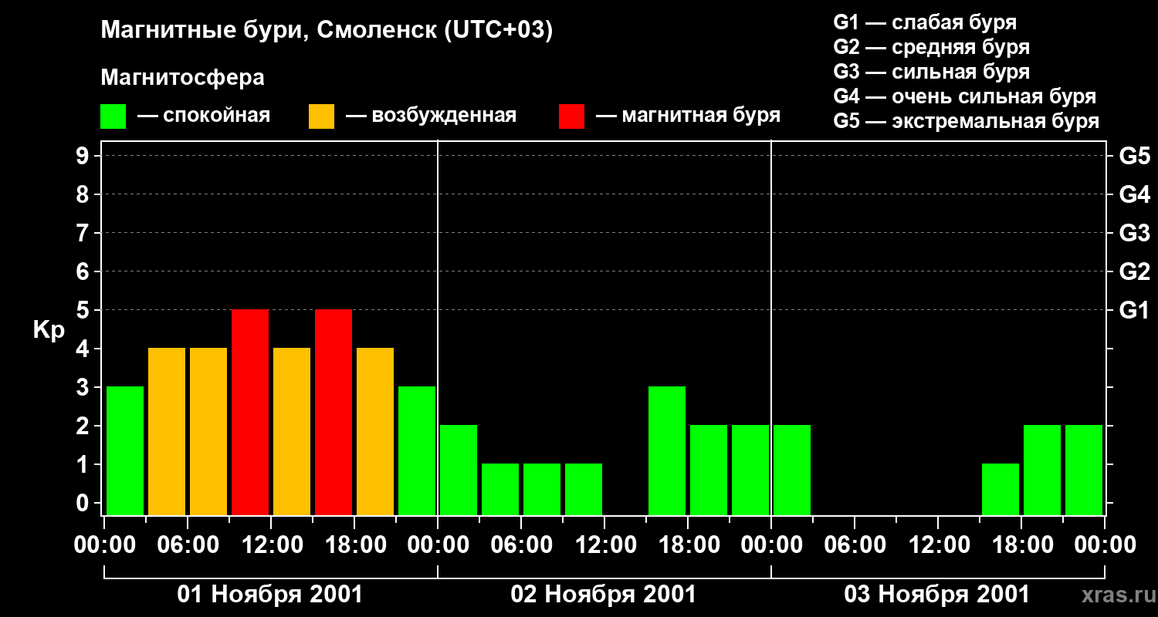Click the green Kp 1 bar on 03 Ноября

pyautogui.click(x=1001, y=489)
